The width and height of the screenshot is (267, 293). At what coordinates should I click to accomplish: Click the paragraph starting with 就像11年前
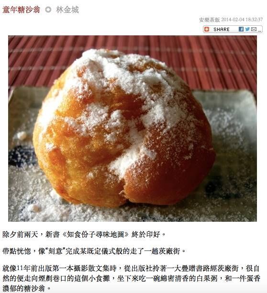pos(132,279)
